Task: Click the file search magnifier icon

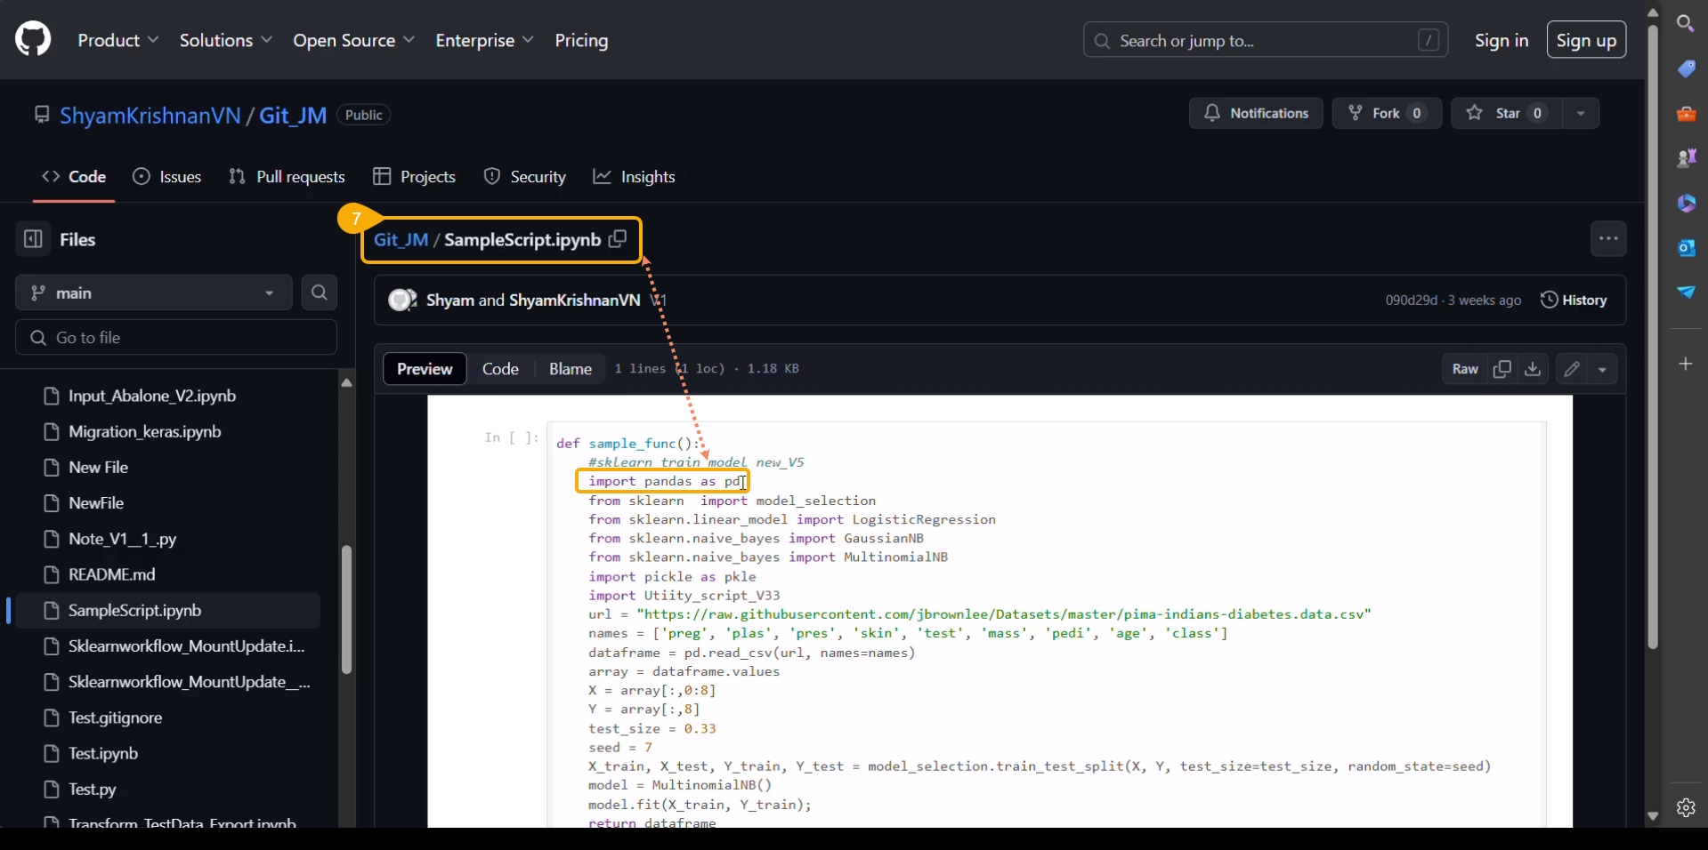Action: click(319, 293)
